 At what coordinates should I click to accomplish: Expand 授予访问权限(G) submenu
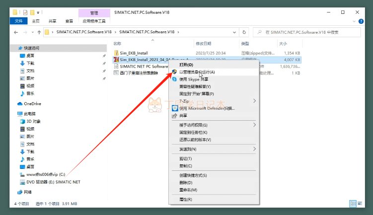[214, 125]
